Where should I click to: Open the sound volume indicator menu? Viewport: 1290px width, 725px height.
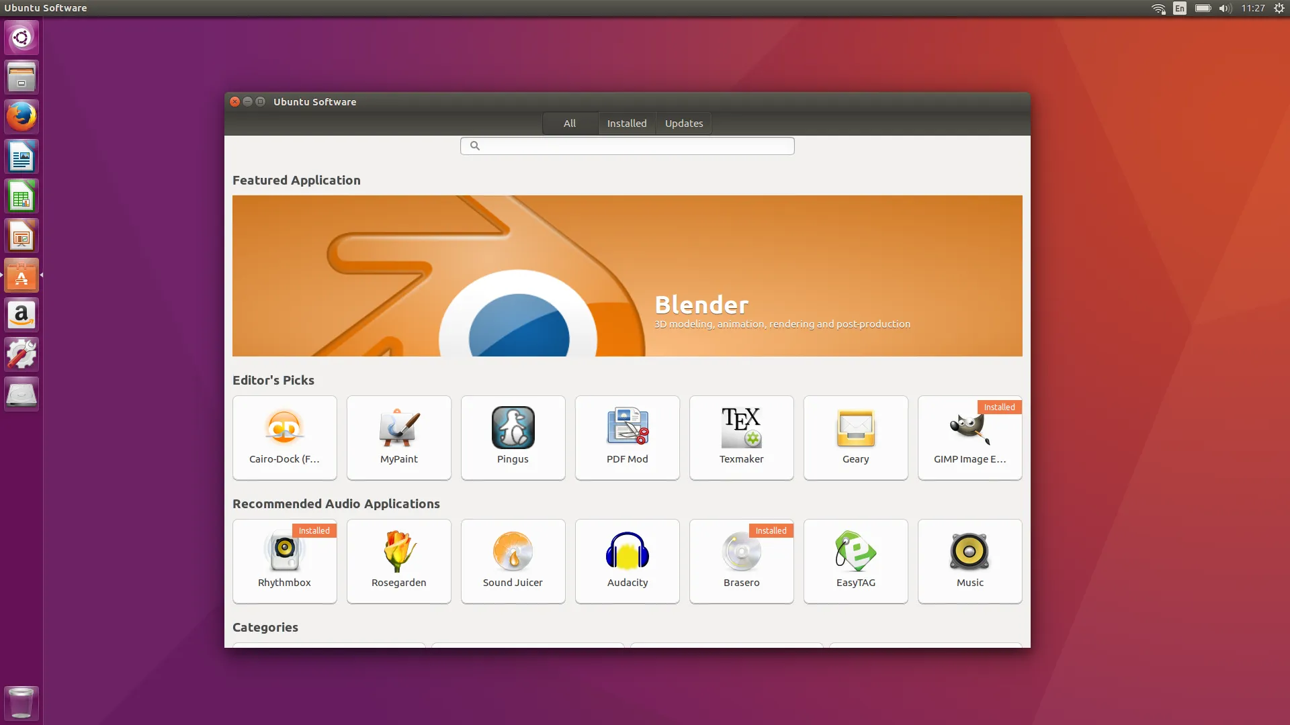[1225, 8]
